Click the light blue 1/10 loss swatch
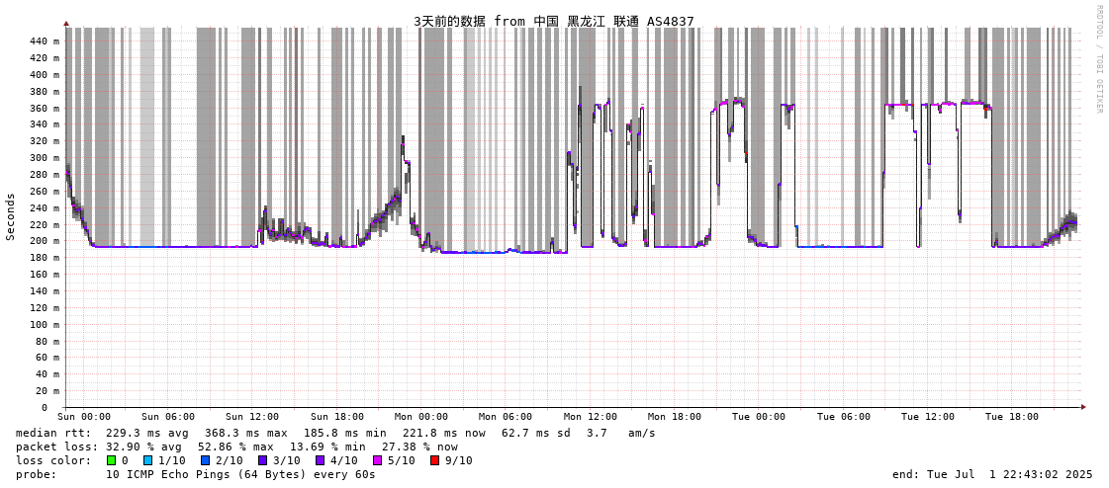 click(147, 460)
